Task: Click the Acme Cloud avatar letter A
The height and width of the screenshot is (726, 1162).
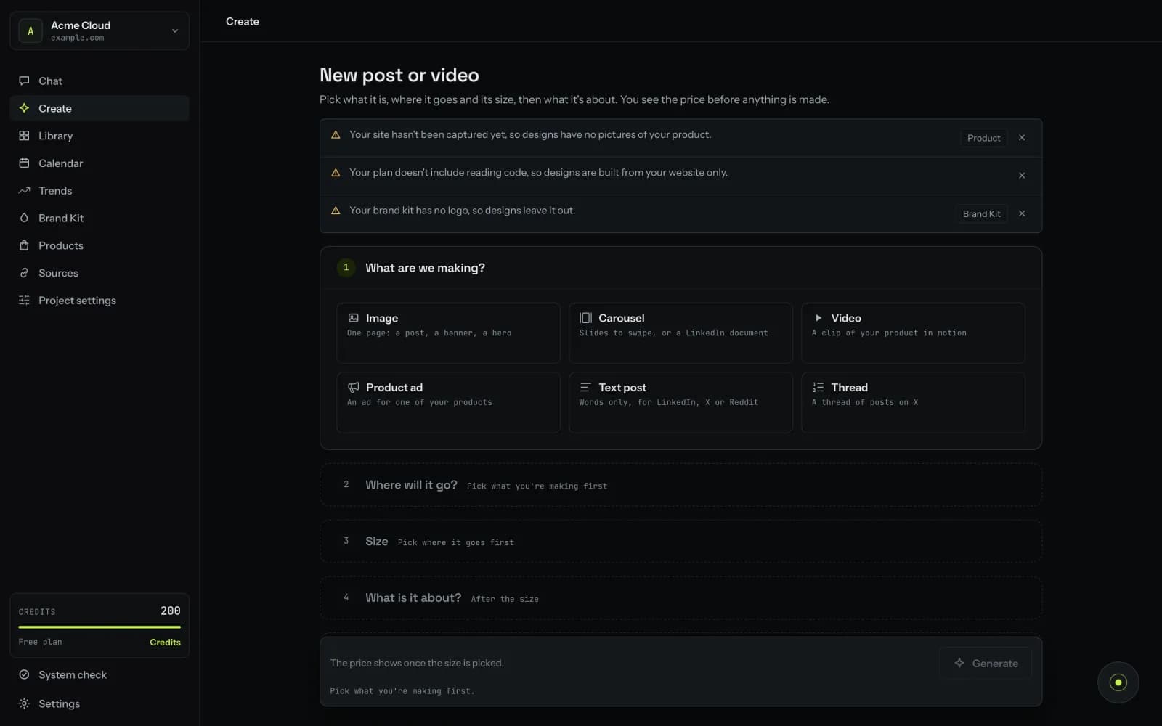Action: (x=31, y=30)
